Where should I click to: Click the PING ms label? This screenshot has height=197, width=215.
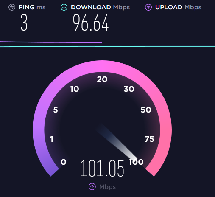click(x=32, y=7)
